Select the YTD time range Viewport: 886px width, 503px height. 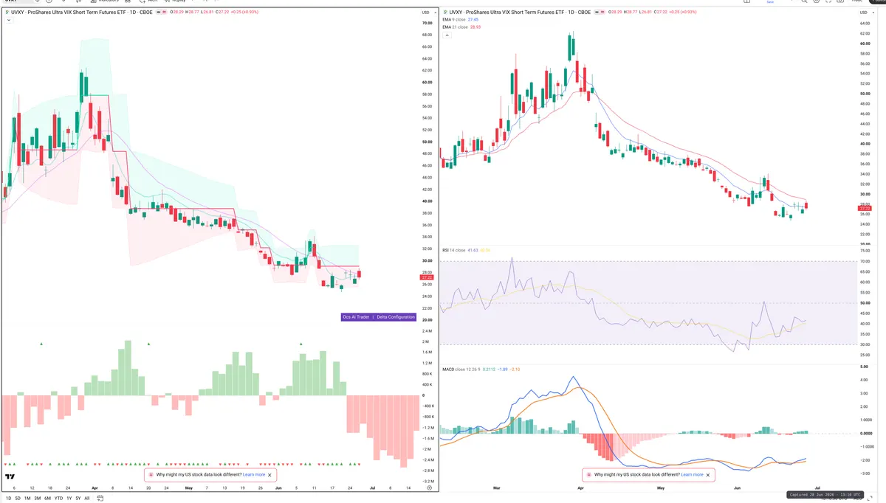tap(58, 499)
